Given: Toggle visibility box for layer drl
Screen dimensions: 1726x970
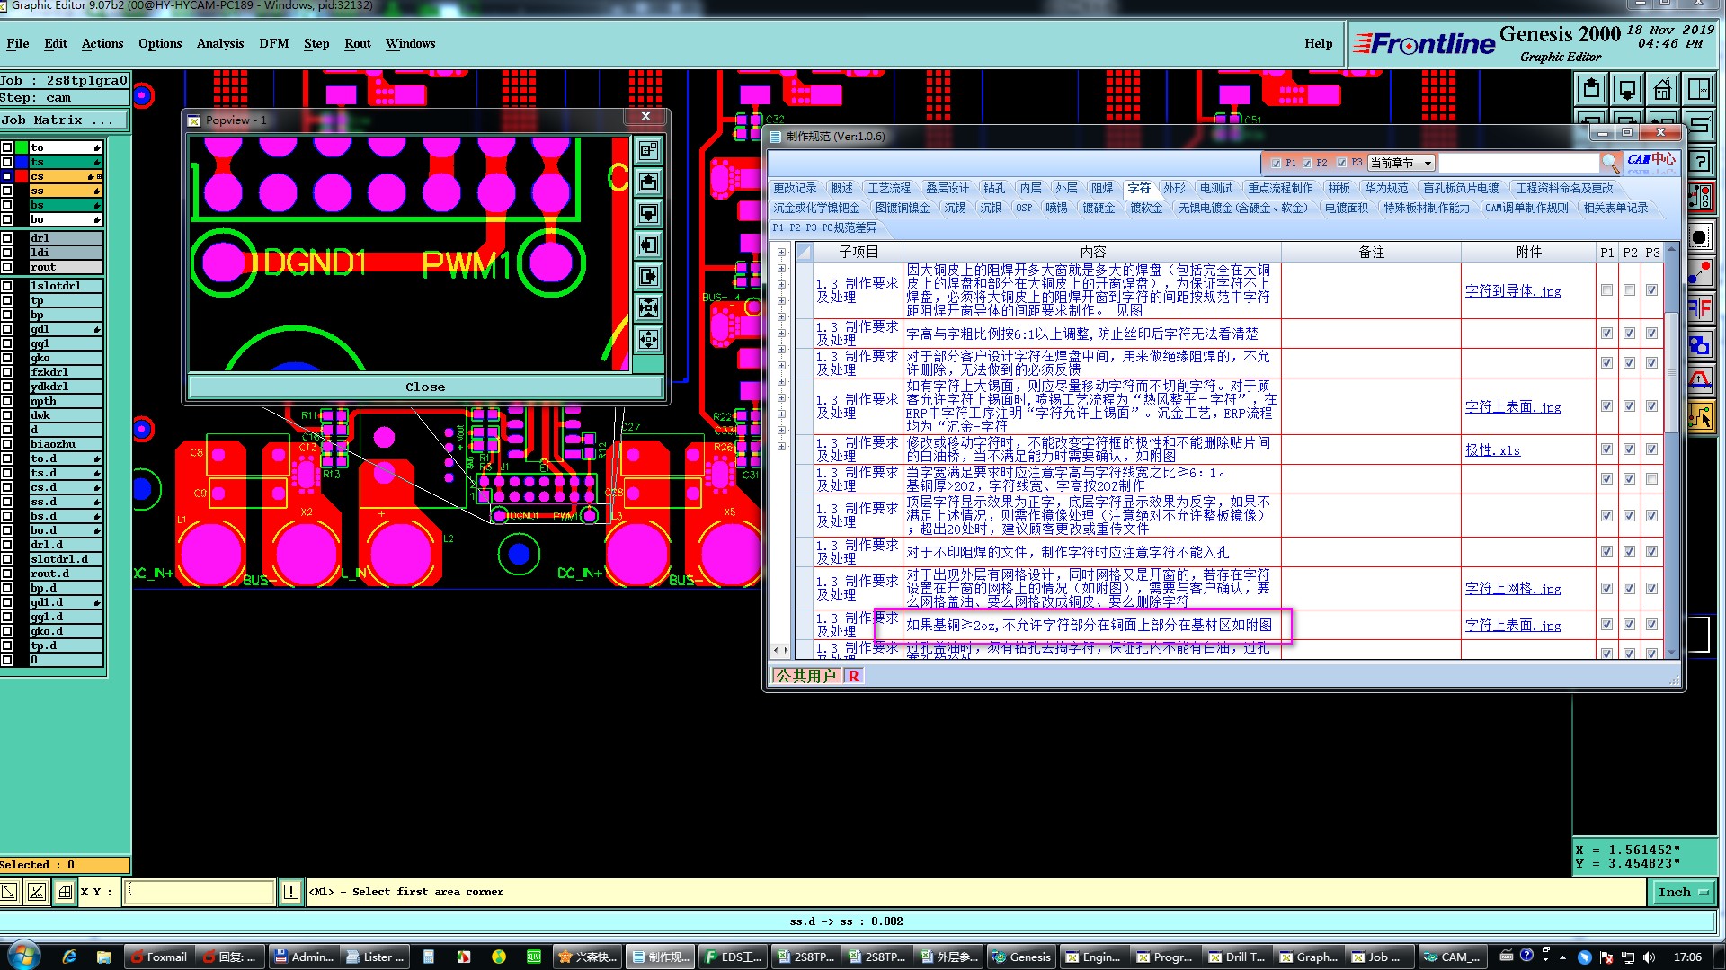Looking at the screenshot, I should click(7, 238).
